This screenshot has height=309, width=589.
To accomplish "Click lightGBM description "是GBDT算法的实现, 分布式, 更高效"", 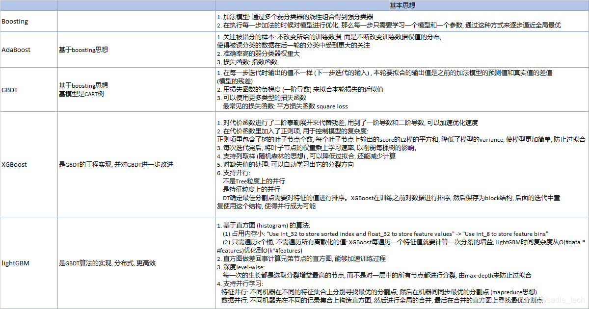I will coord(107,263).
